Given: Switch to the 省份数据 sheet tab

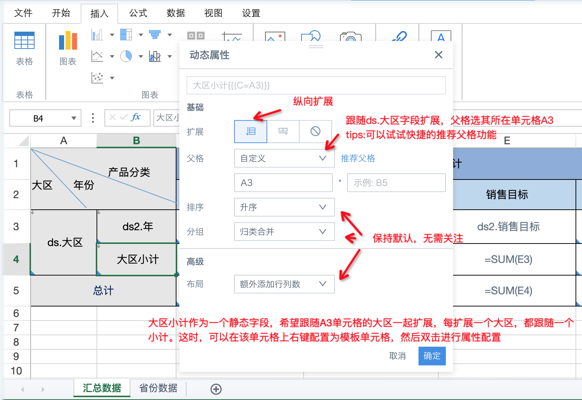Looking at the screenshot, I should coord(158,388).
